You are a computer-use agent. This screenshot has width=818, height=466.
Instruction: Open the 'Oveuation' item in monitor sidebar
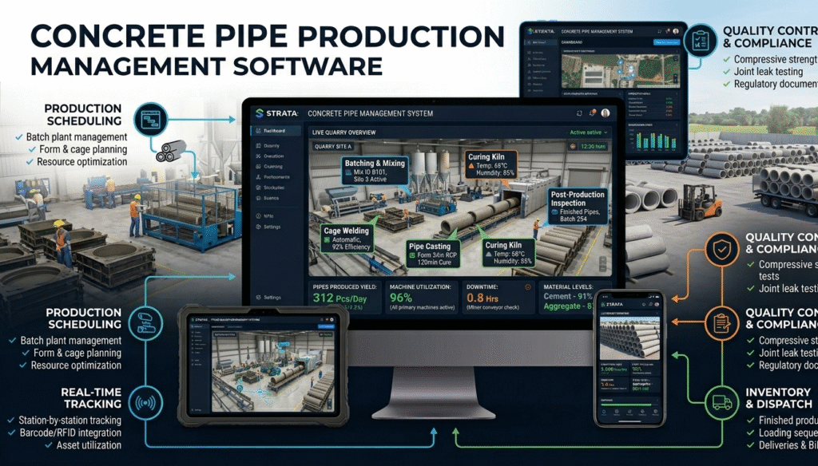269,156
